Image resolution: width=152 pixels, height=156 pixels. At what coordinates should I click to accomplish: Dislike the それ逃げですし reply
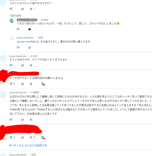[29, 48]
